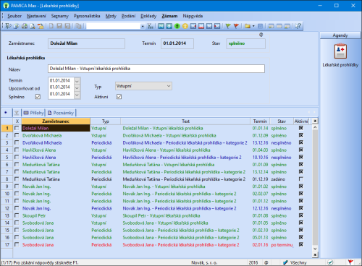Click the empty toolbar search field
Image resolution: width=362 pixels, height=266 pixels.
[x=114, y=26]
